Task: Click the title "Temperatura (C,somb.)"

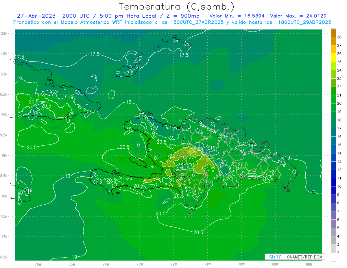Action: [x=176, y=7]
